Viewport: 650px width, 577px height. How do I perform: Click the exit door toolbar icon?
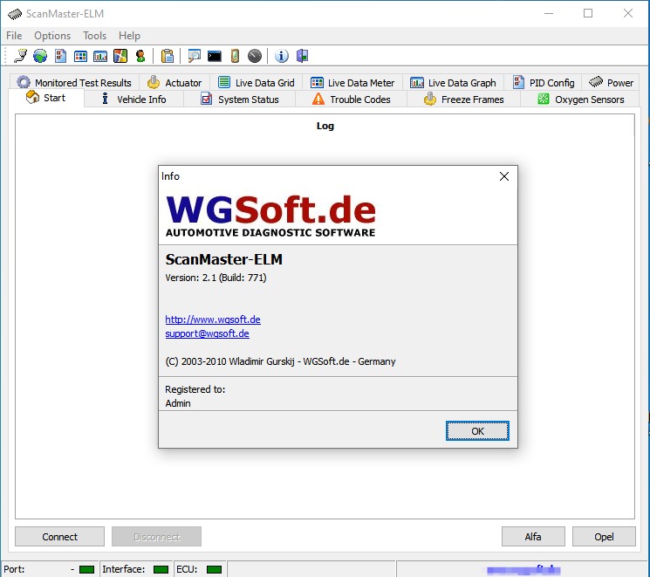[x=302, y=56]
